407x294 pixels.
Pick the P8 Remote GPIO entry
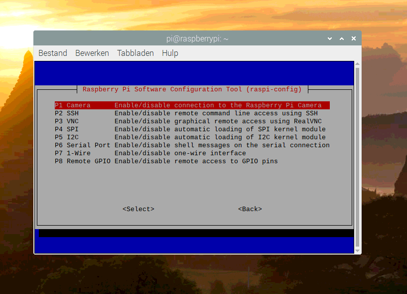pyautogui.click(x=192, y=161)
